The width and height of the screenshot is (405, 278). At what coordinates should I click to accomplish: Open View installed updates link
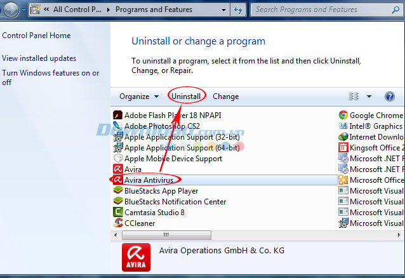pos(39,58)
